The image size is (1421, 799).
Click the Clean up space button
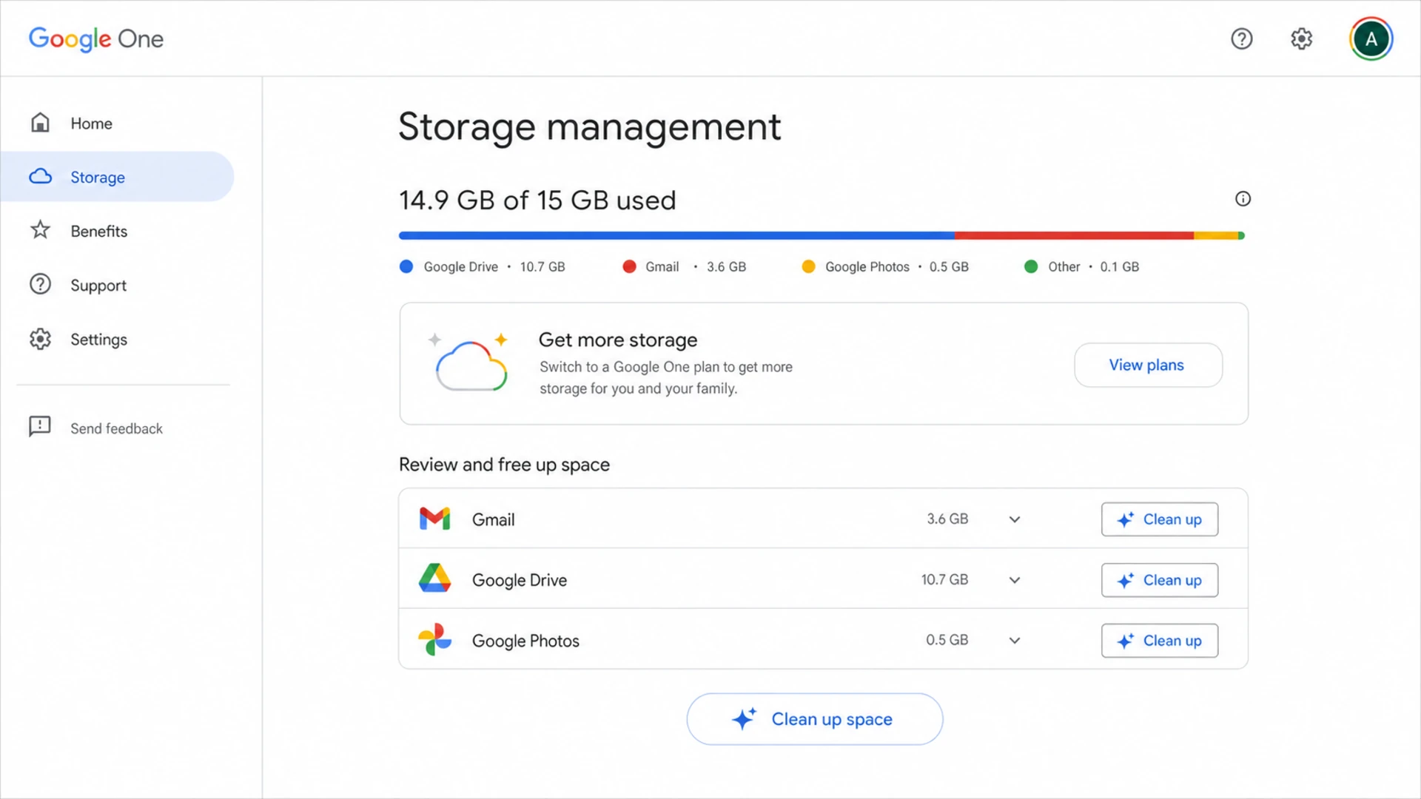[814, 719]
